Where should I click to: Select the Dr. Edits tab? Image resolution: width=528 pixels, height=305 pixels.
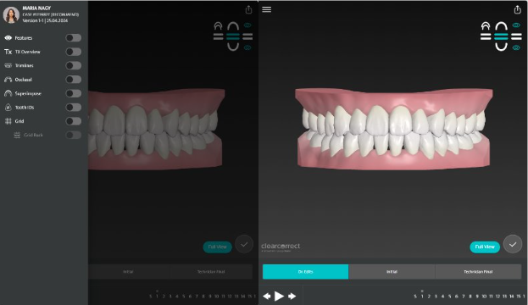coord(305,272)
